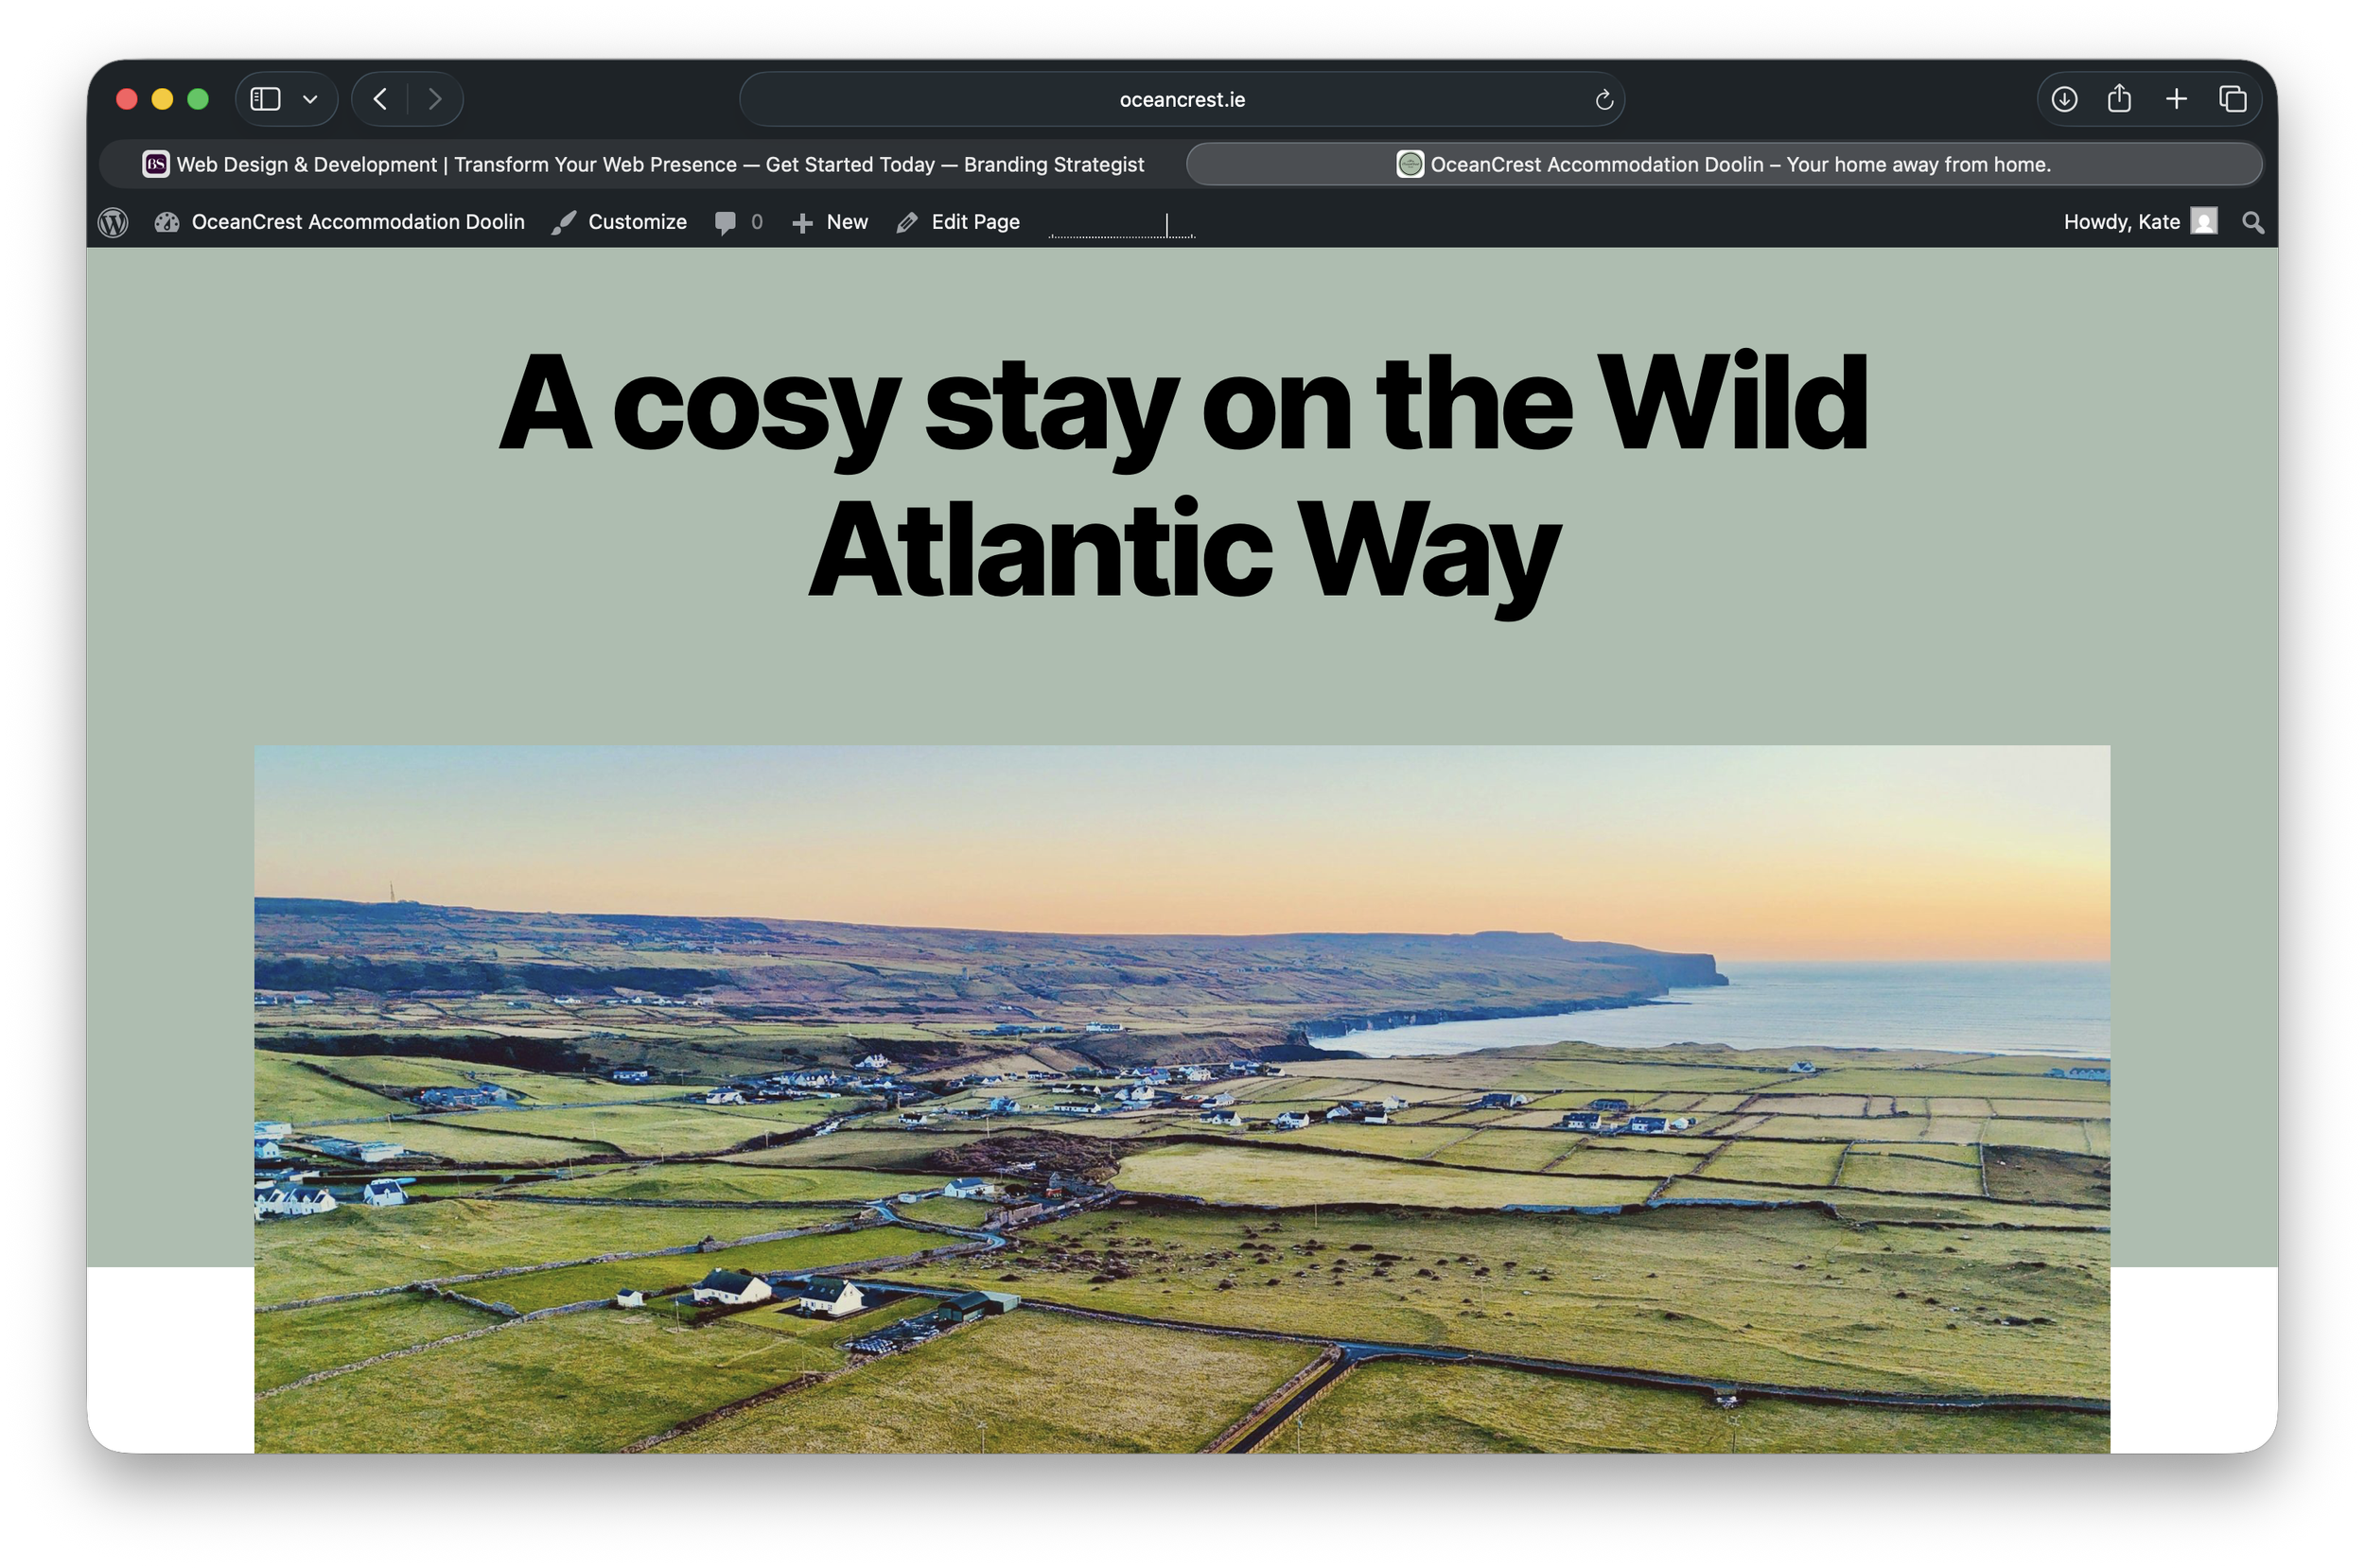Select the OceanCrest Accommodation Doolin tab
Screen dimensions: 2365x1568
pos(1724,164)
